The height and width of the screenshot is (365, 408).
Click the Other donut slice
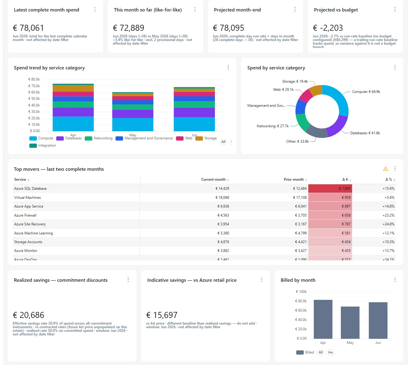point(317,132)
